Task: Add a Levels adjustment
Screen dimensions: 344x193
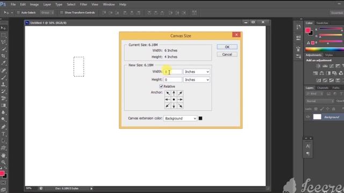Action: click(325, 66)
